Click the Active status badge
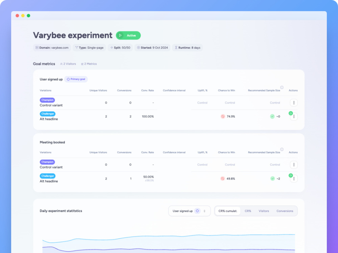Image resolution: width=338 pixels, height=253 pixels. pos(128,35)
